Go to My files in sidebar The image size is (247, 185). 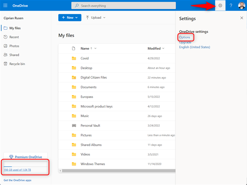point(15,28)
